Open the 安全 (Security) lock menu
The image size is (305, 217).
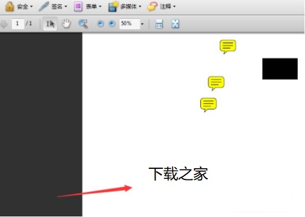coord(19,7)
